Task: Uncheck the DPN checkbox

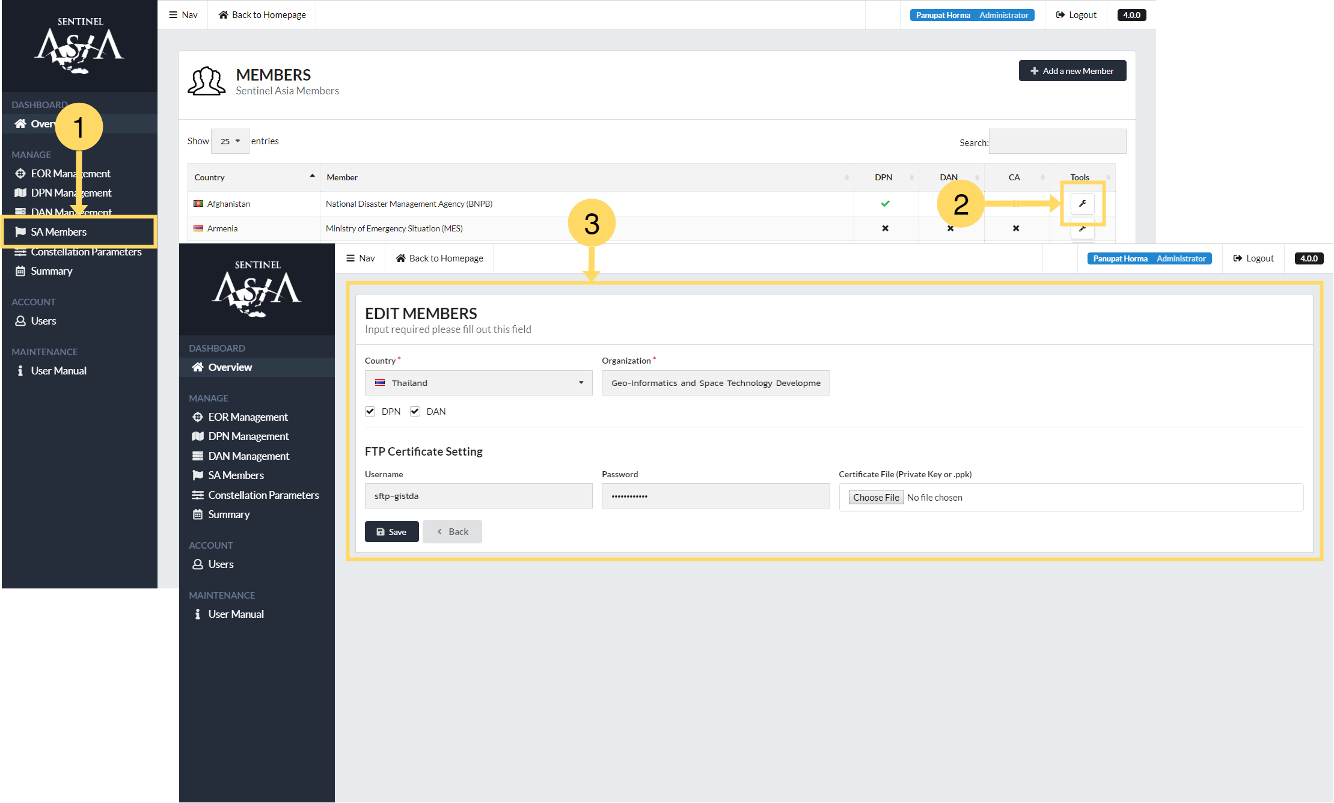Action: pyautogui.click(x=370, y=412)
